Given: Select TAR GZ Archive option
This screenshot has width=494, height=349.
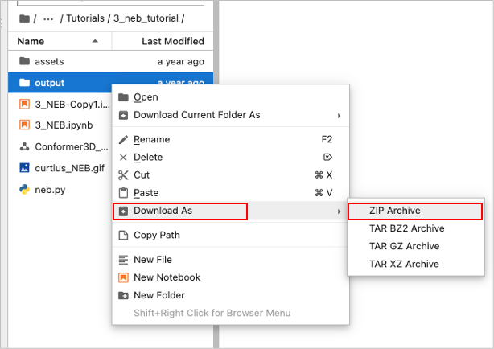Looking at the screenshot, I should coord(404,246).
